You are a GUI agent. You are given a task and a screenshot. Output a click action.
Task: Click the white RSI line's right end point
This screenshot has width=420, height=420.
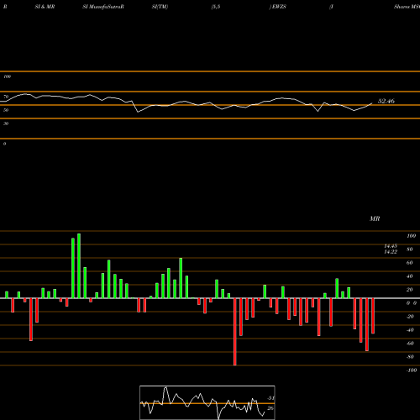tap(372, 103)
